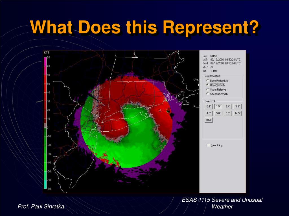Set tilt to 9.8°
Image resolution: width=289 pixels, height=216 pixels.
click(x=228, y=113)
